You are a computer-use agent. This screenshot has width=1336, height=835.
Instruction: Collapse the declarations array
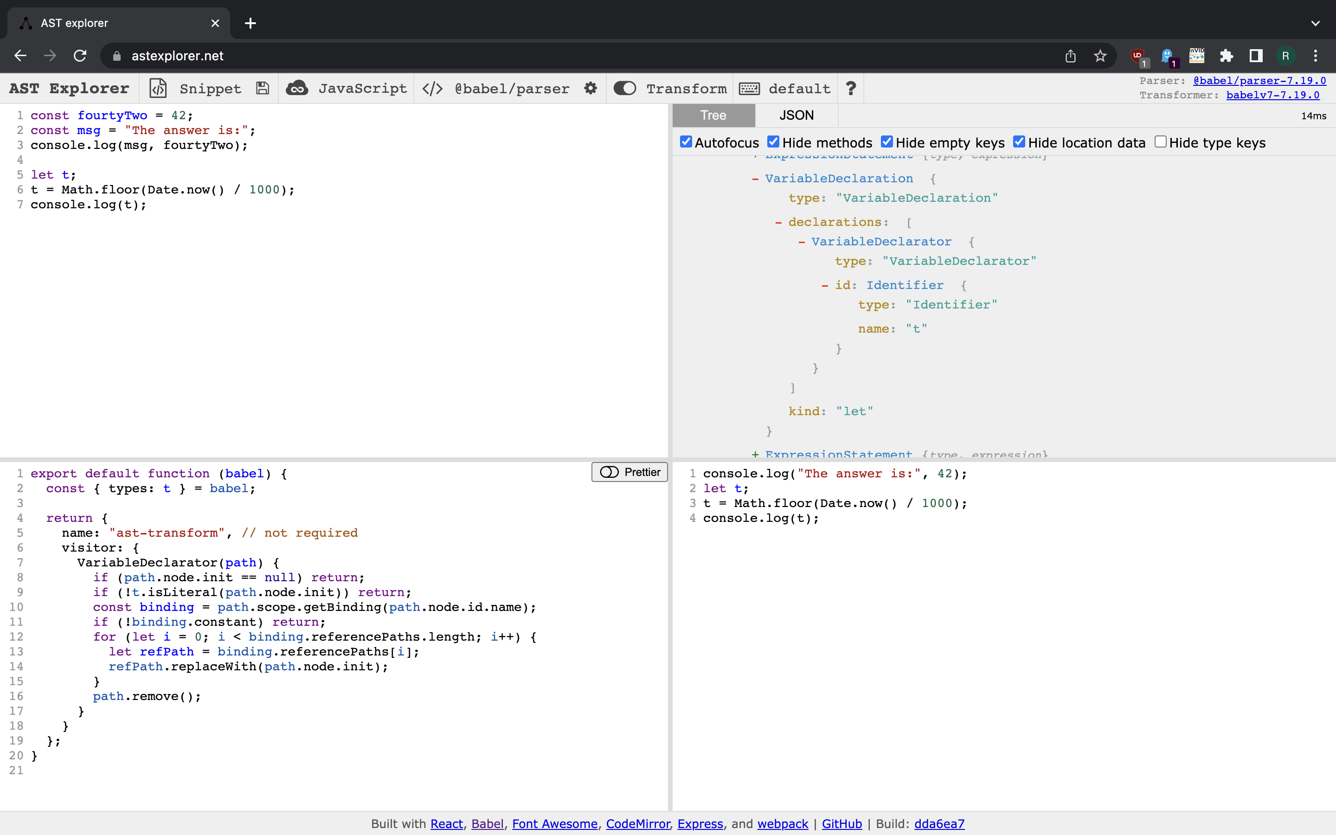coord(778,223)
